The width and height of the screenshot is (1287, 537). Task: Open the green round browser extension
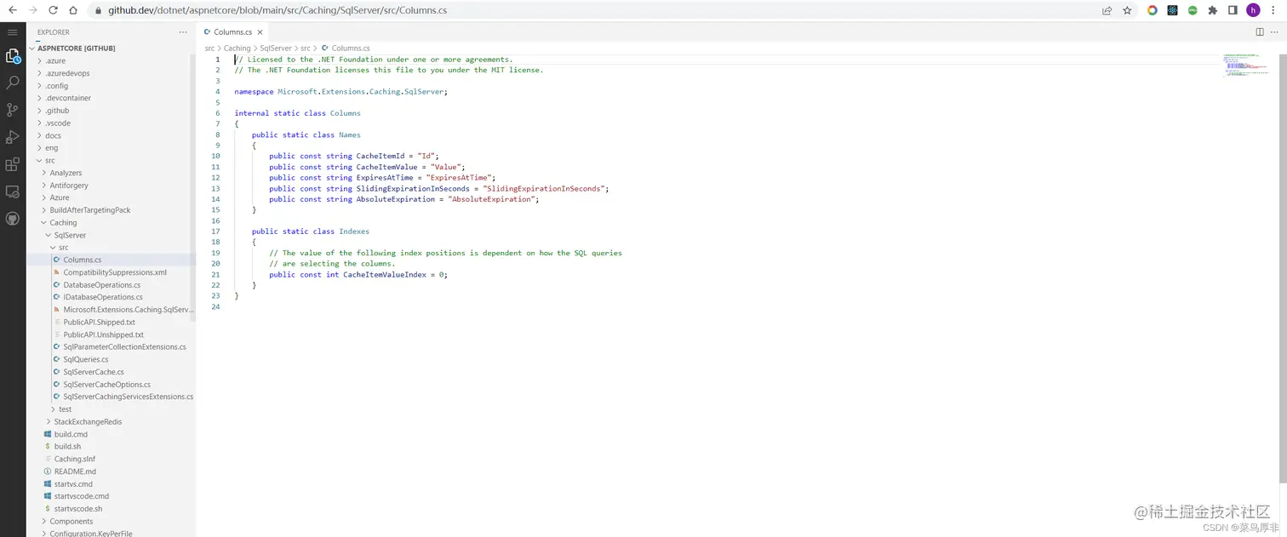1193,10
